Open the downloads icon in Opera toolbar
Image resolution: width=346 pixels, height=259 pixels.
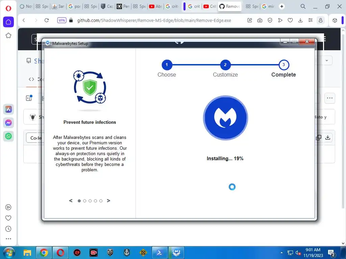point(300,20)
